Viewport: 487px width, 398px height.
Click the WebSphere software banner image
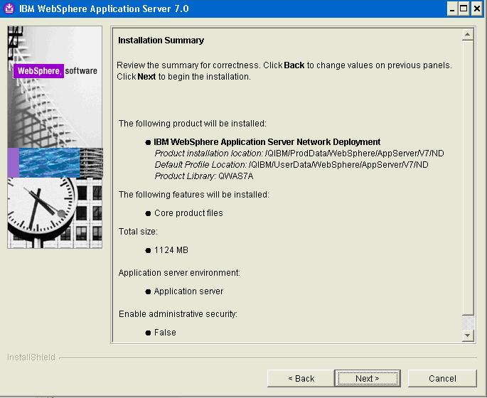tap(55, 137)
